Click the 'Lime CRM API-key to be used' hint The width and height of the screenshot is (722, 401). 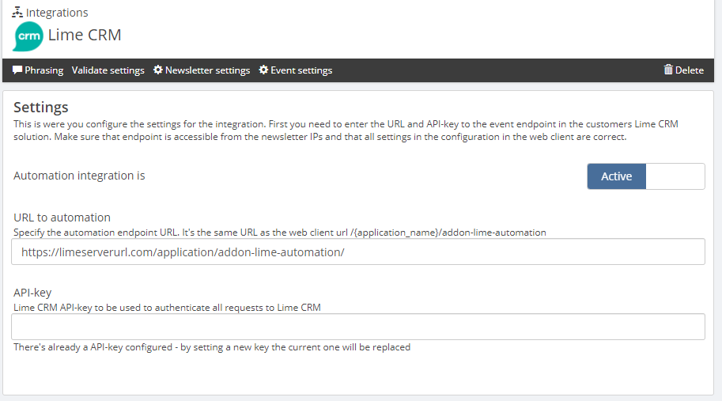pyautogui.click(x=167, y=308)
